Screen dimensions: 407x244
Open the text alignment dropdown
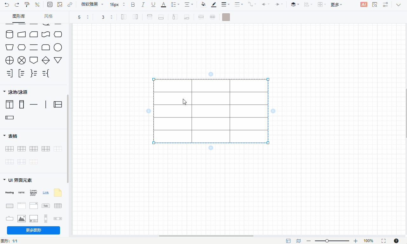189,5
